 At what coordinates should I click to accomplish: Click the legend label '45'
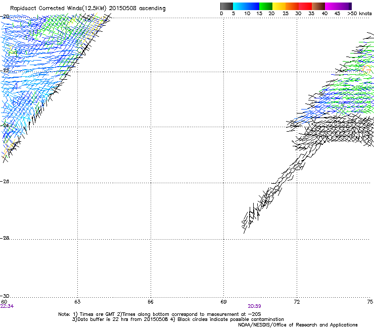337,14
